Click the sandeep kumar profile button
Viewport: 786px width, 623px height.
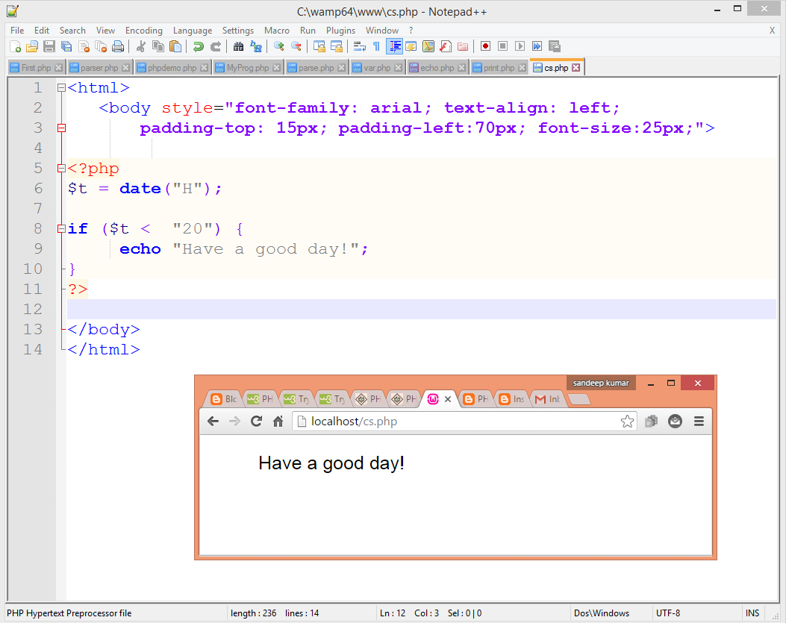[x=601, y=383]
